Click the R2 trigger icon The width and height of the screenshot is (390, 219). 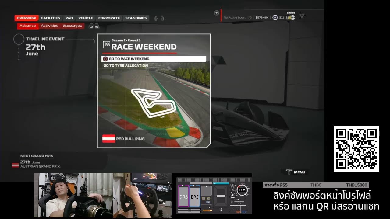(97, 26)
